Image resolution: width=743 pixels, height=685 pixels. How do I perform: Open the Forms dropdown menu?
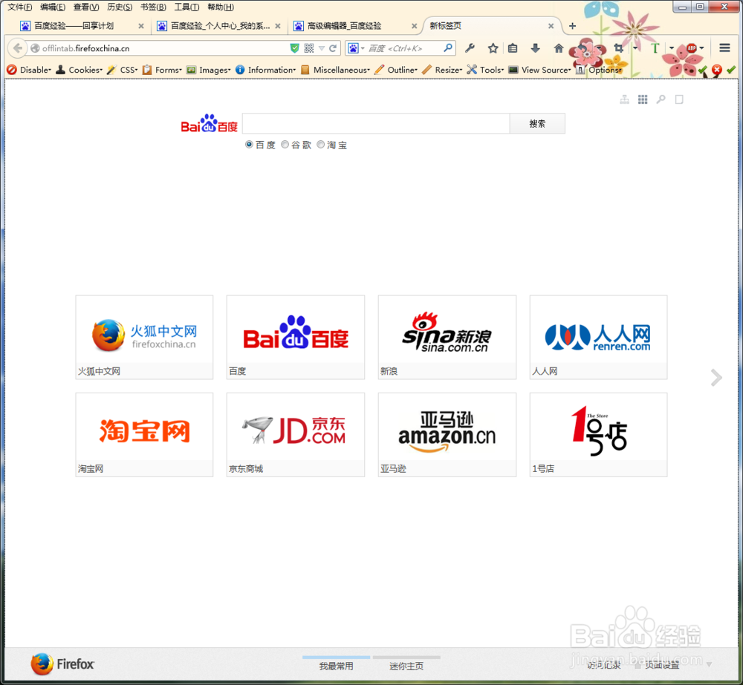click(x=162, y=70)
